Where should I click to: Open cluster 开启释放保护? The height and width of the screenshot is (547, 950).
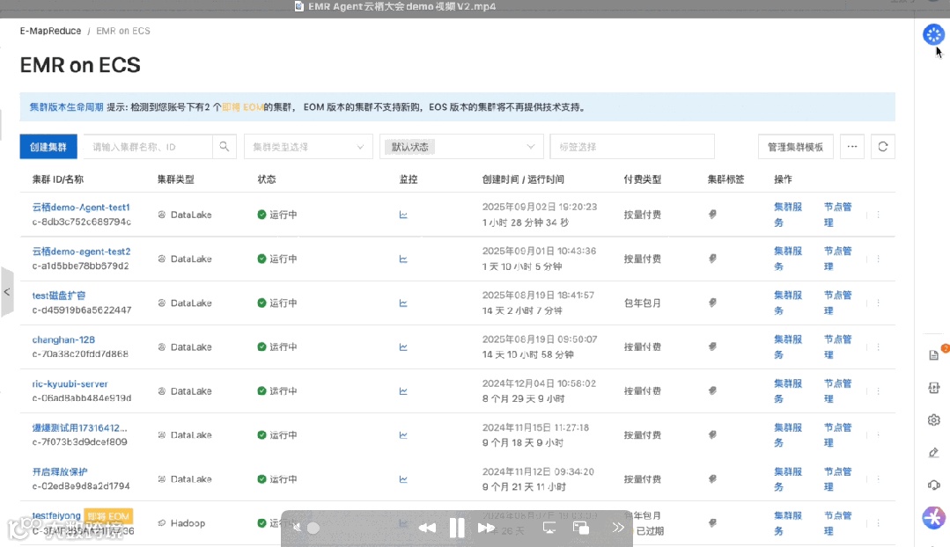click(x=60, y=471)
